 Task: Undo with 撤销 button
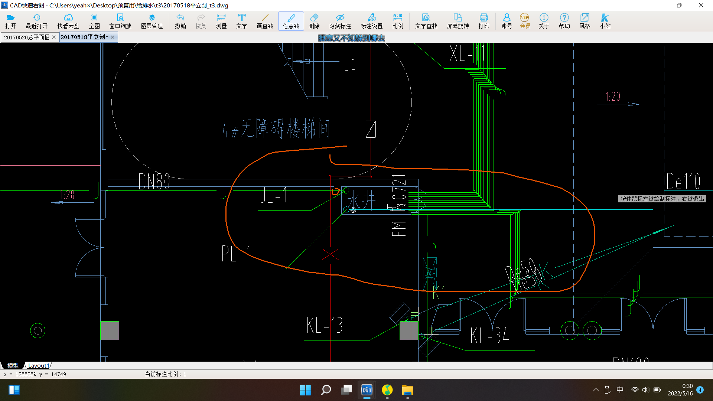coord(180,21)
